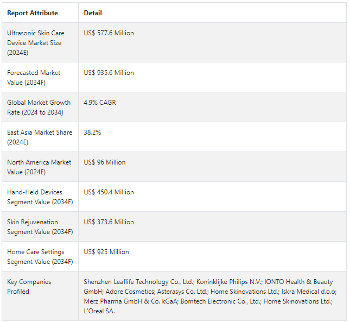Click the US$ 373.6 Million value
This screenshot has width=350, height=322.
click(x=109, y=222)
